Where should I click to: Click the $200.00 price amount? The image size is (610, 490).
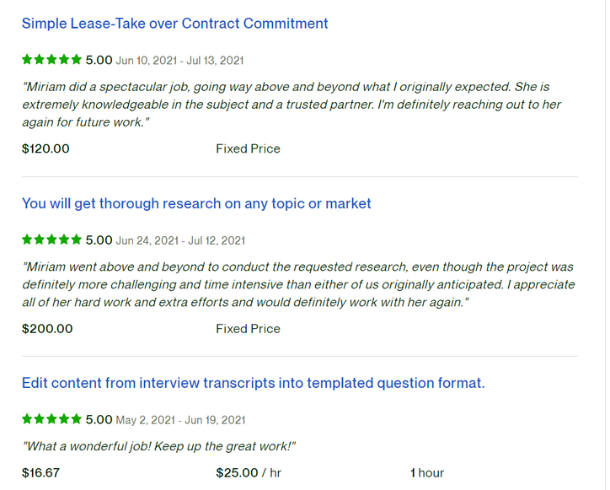[x=47, y=328]
